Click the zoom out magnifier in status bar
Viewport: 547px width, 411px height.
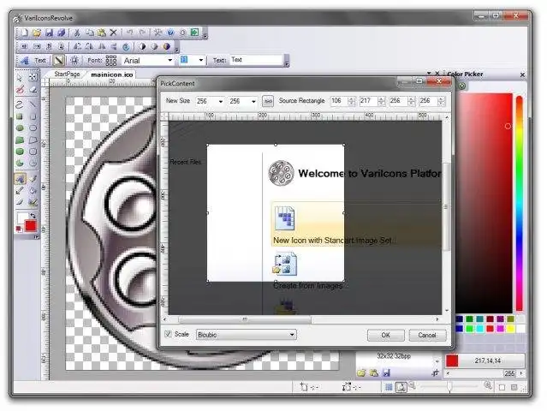[413, 385]
